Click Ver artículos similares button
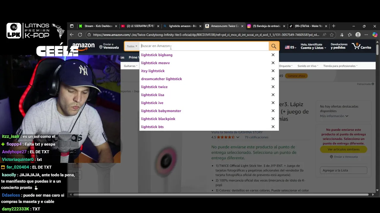380x213 pixels. [343, 149]
